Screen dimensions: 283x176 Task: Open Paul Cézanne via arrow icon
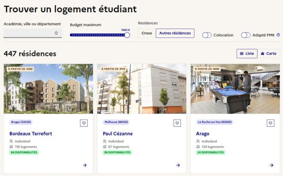[178, 165]
